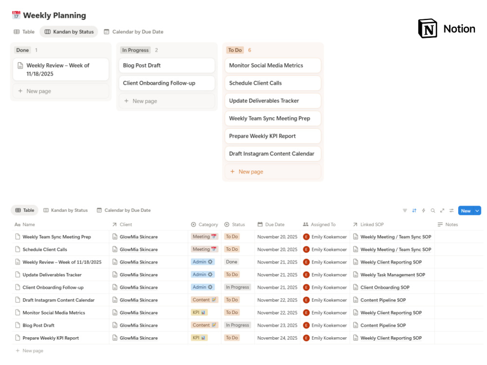Click page icon beside Weekly Team Sync Meeting Prep row
487x365 pixels.
[18, 237]
